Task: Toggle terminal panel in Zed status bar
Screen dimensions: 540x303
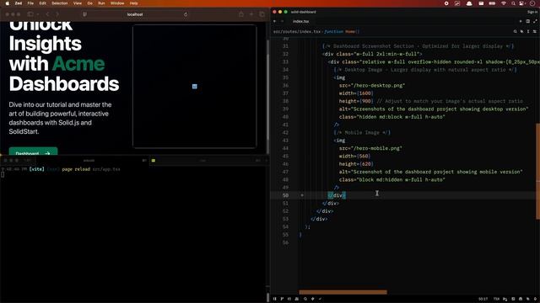Action: (x=513, y=300)
